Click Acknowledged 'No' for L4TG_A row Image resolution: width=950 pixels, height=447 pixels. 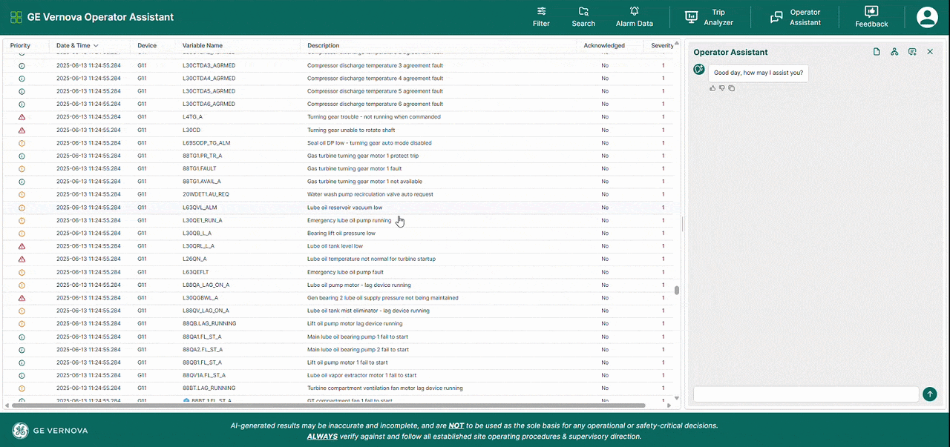pyautogui.click(x=605, y=117)
